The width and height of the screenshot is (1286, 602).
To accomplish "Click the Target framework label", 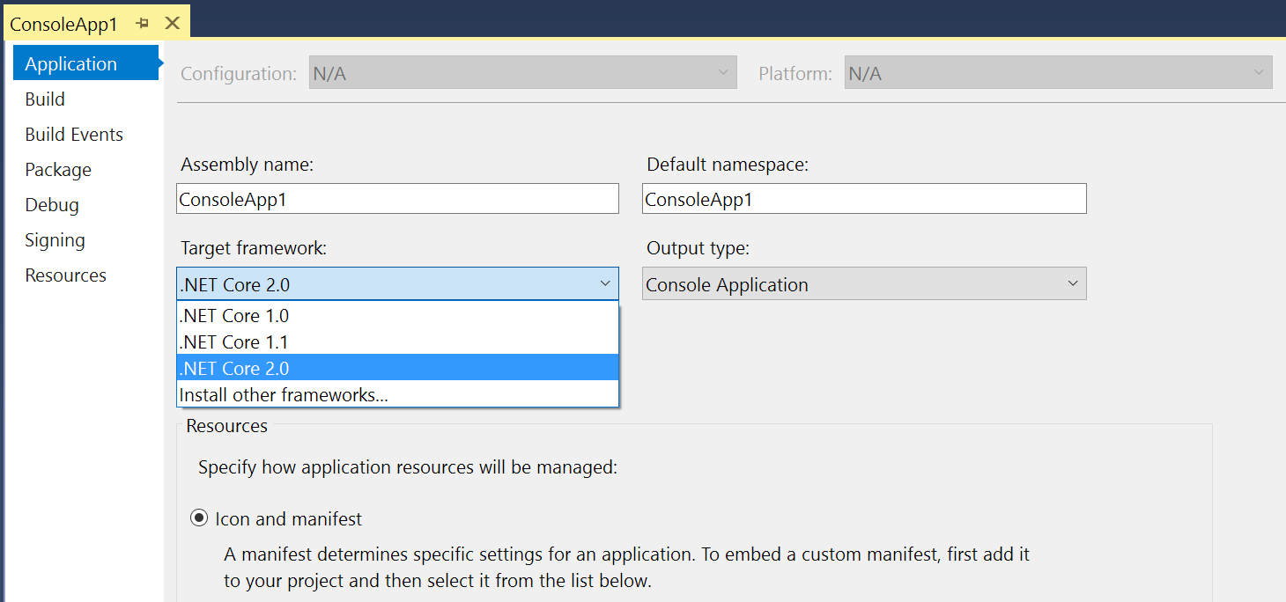I will coord(254,249).
